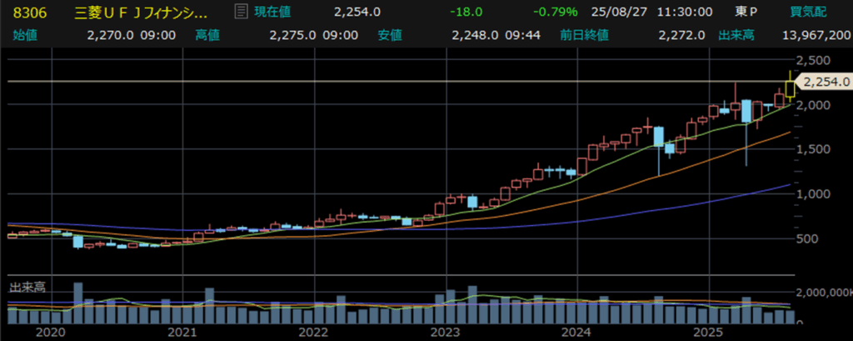Click the 前日終値 value 2,272.0
Screen dimensions: 853x341
(680, 35)
